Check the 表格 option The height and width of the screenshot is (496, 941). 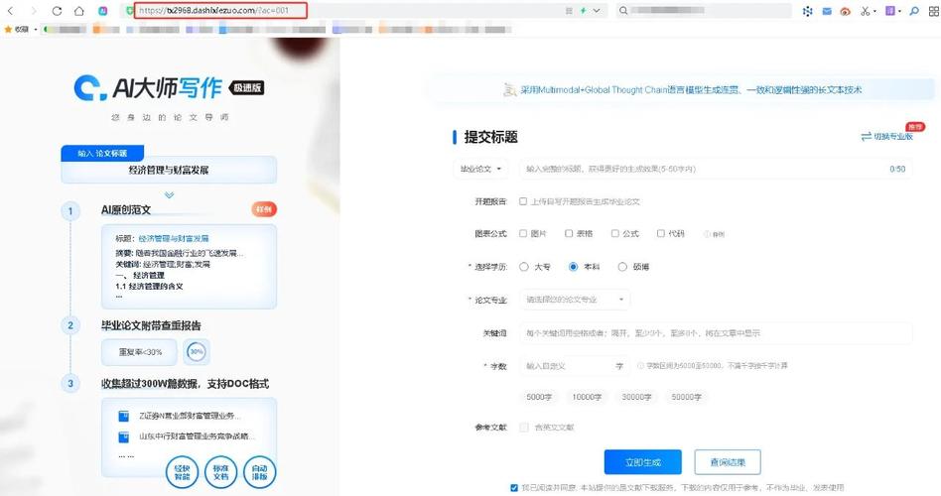(569, 233)
